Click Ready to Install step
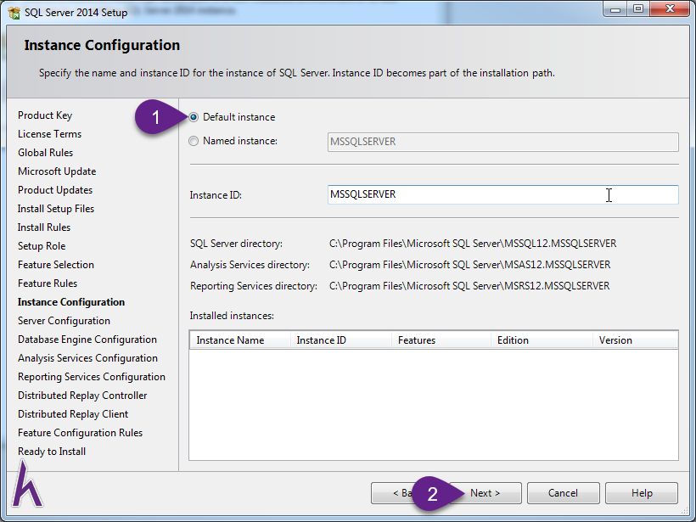The width and height of the screenshot is (696, 522). [x=52, y=452]
